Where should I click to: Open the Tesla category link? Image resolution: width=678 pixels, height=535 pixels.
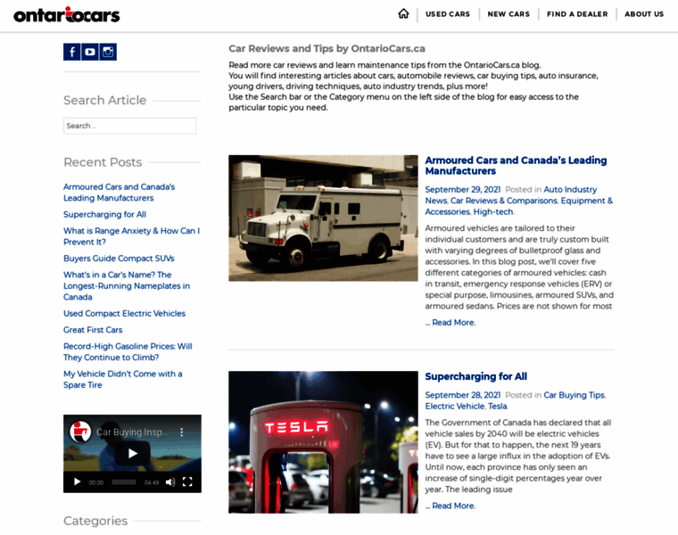(497, 407)
